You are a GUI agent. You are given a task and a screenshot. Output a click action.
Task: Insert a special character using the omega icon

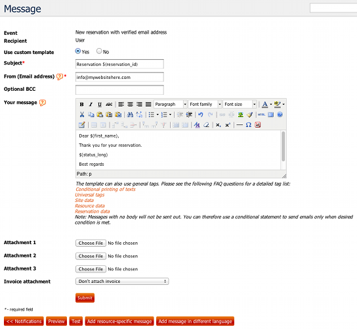(249, 125)
